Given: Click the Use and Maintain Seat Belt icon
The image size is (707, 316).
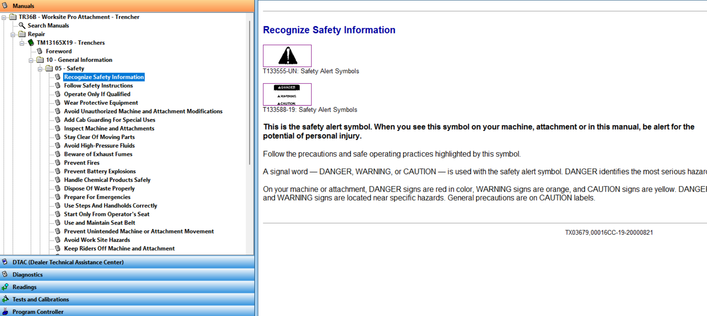Looking at the screenshot, I should point(58,223).
